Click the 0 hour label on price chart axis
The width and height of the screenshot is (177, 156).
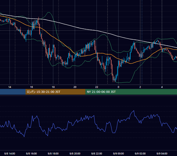coord(118,87)
